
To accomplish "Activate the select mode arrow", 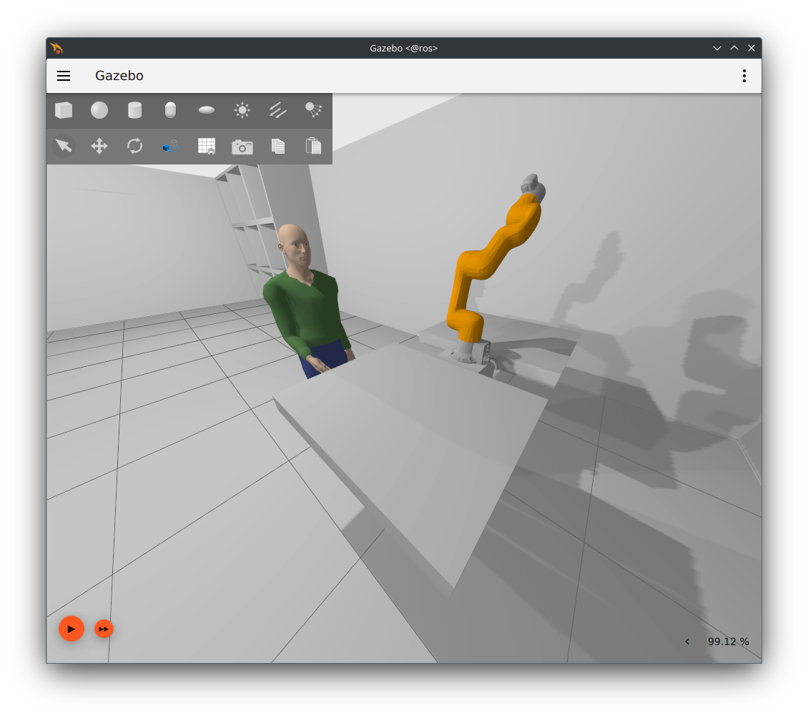I will tap(64, 146).
